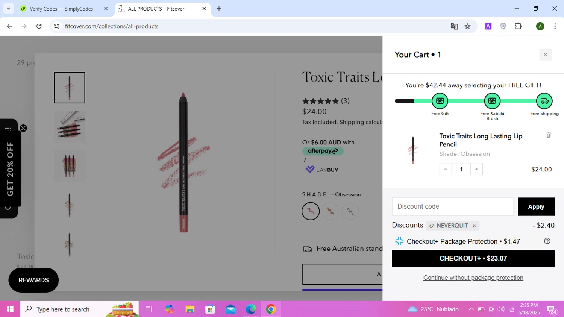Viewport: 564px width, 317px height.
Task: Focus the Discount code input field
Action: 453,206
